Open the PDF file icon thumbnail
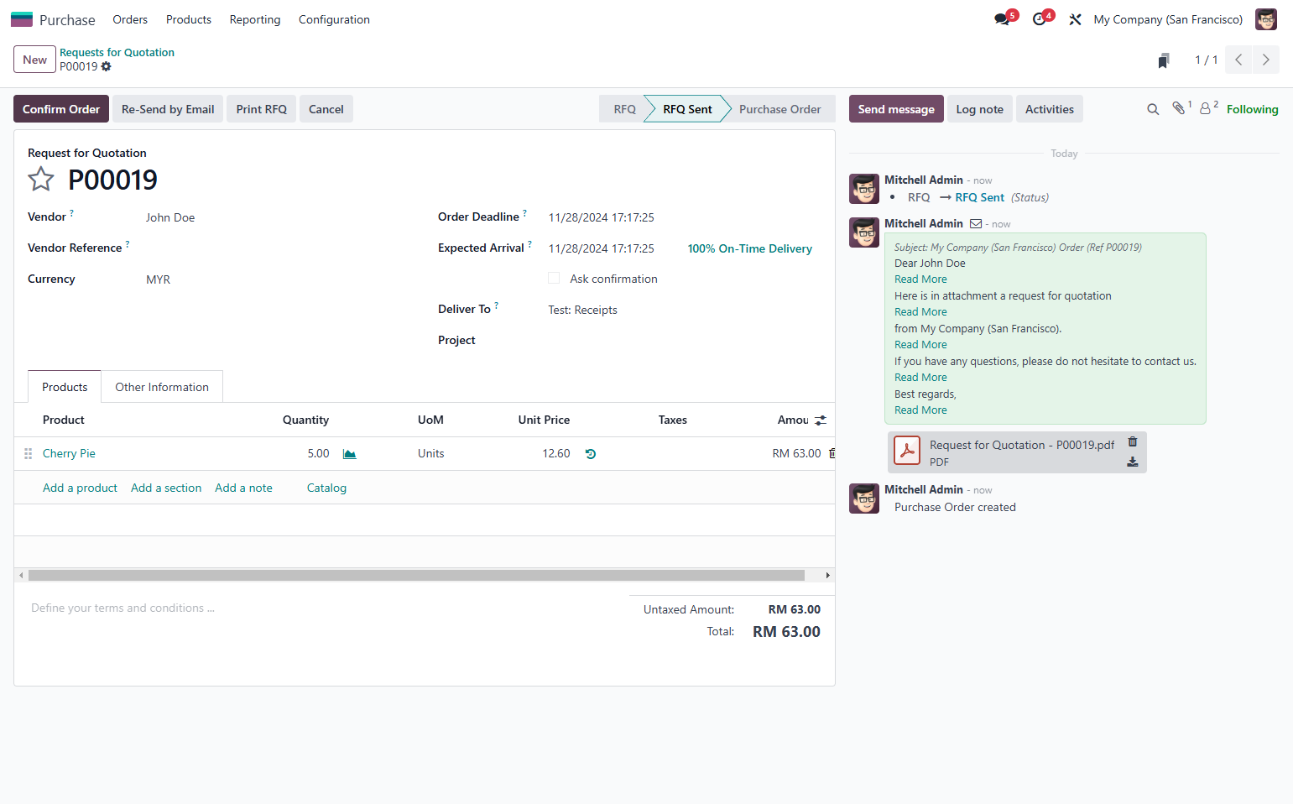Image resolution: width=1293 pixels, height=804 pixels. pyautogui.click(x=907, y=451)
